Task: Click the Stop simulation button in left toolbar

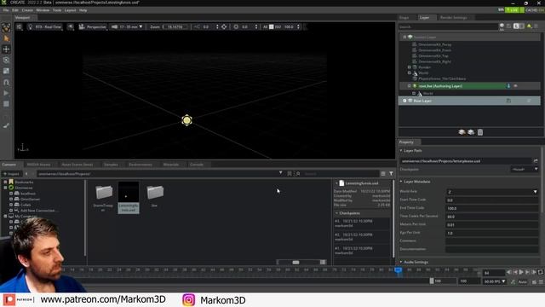Action: click(x=6, y=104)
